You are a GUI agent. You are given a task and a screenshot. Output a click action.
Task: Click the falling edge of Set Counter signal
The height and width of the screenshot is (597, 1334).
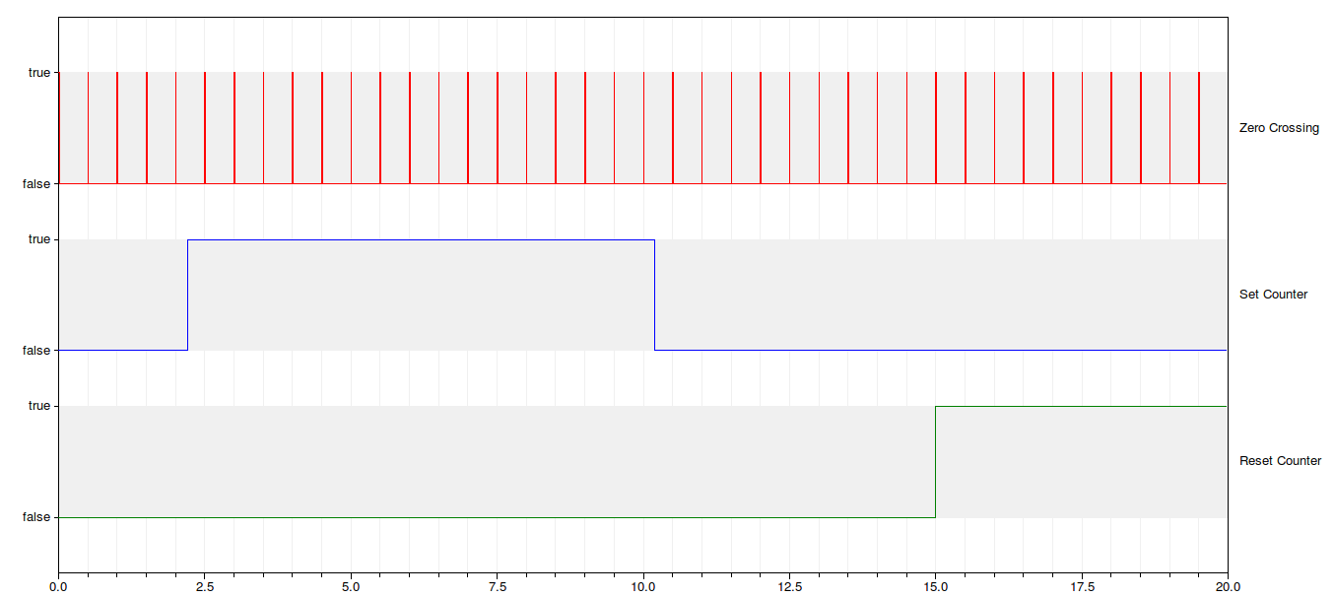(655, 295)
